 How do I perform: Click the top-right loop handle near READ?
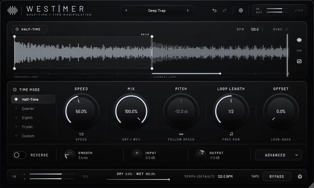(x=152, y=36)
